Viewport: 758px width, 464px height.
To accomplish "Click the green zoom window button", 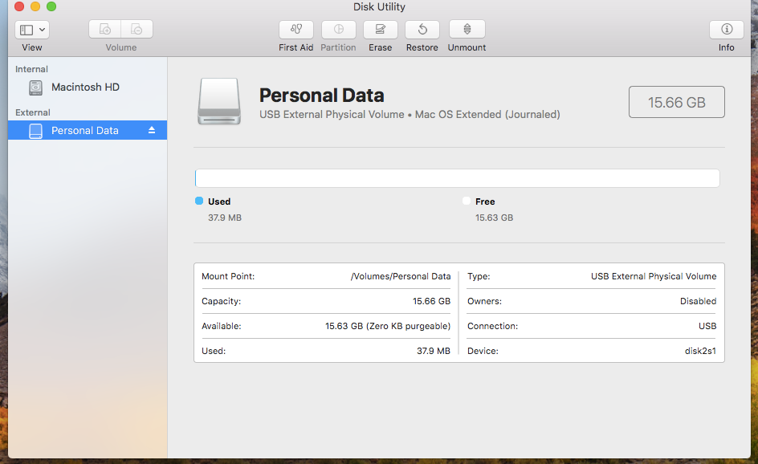I will click(x=51, y=6).
